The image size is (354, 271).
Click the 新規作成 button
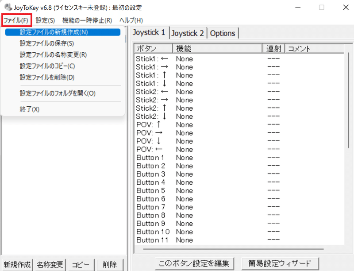[17, 264]
